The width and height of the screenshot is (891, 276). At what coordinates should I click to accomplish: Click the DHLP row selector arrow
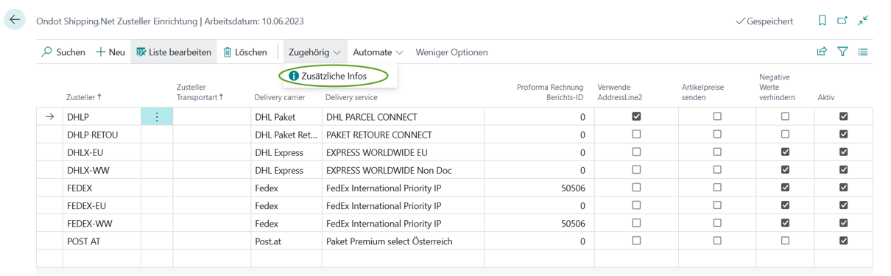pyautogui.click(x=49, y=117)
